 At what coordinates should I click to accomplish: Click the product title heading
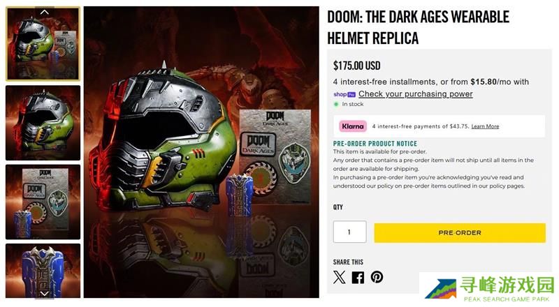[x=418, y=27]
